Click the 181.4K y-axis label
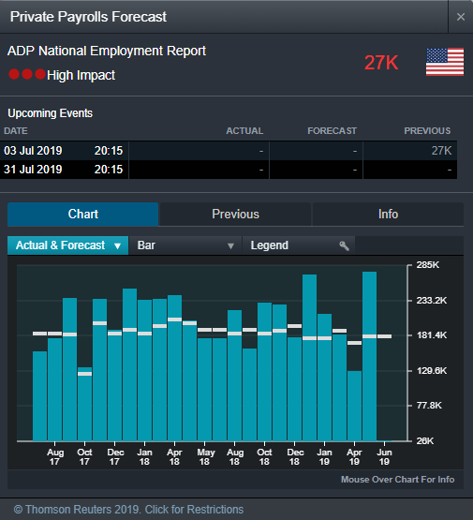The image size is (473, 520). (x=432, y=335)
